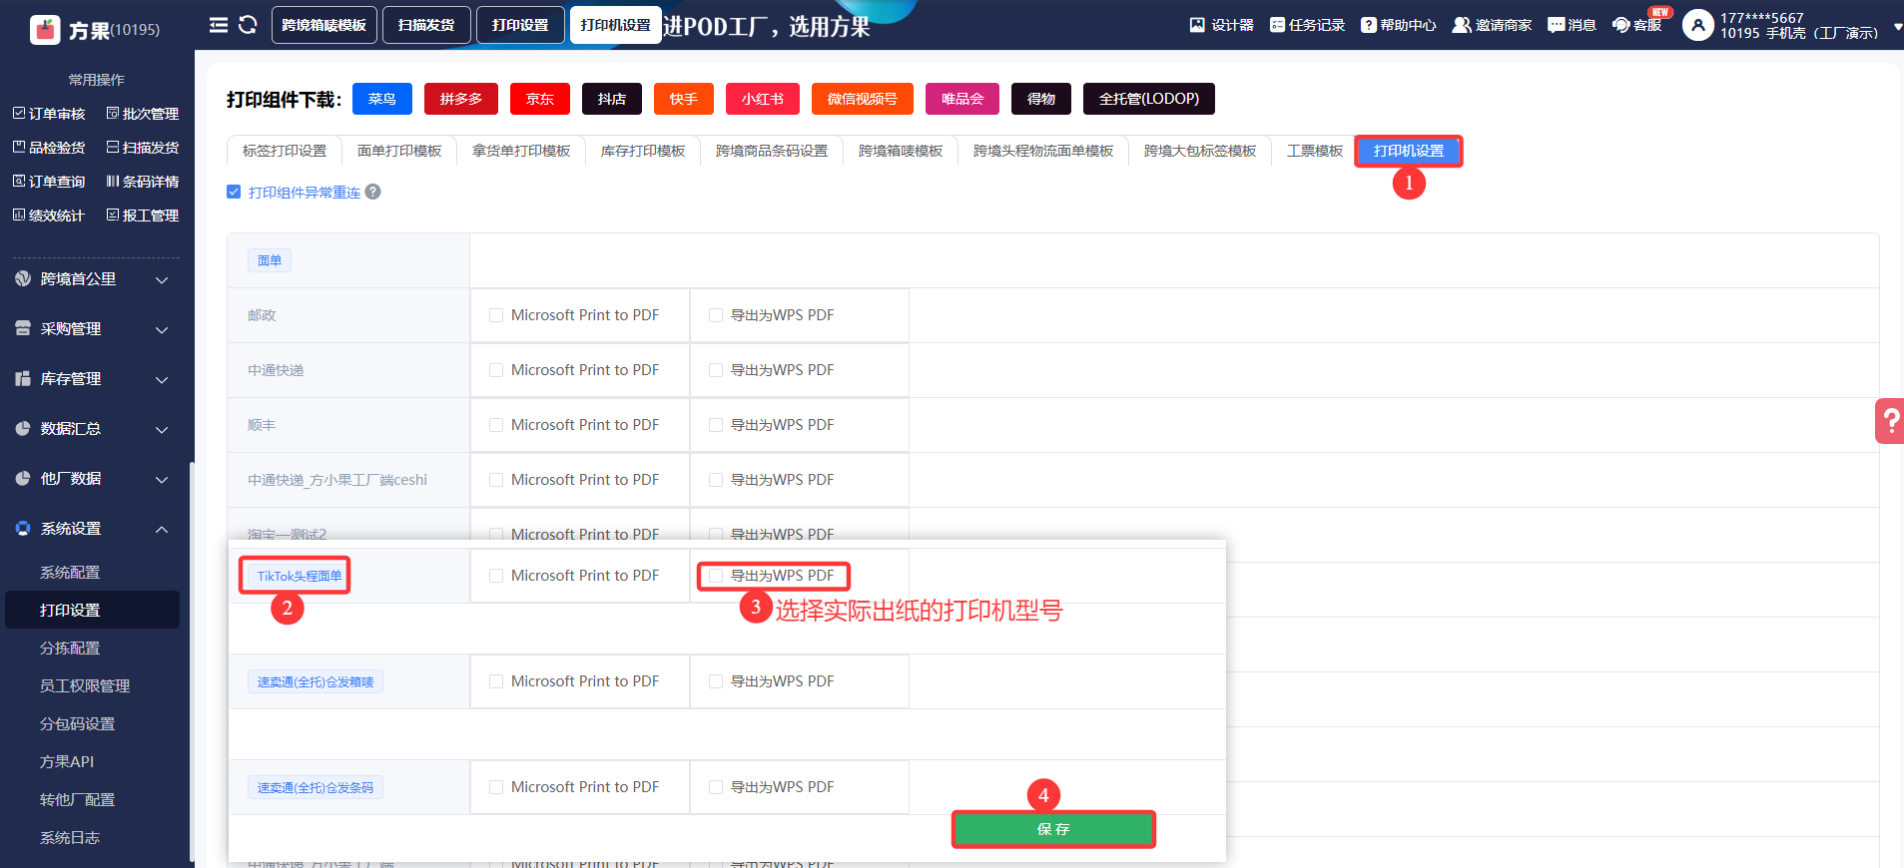Check Microsoft Print to PDF for TikTok头程面单

point(496,576)
